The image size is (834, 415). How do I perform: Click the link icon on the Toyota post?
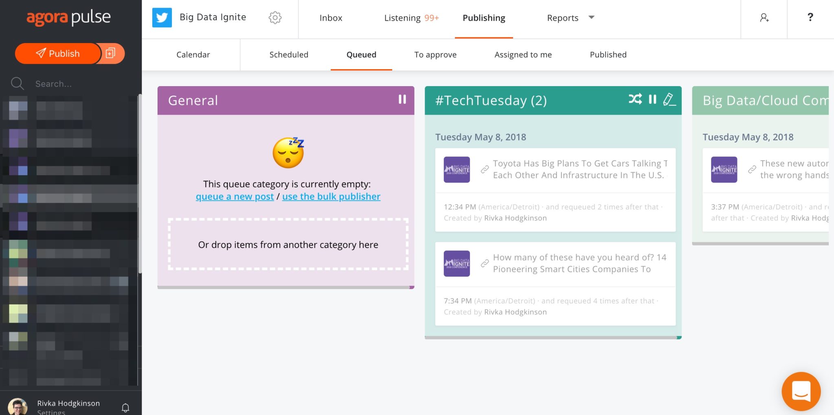(485, 169)
